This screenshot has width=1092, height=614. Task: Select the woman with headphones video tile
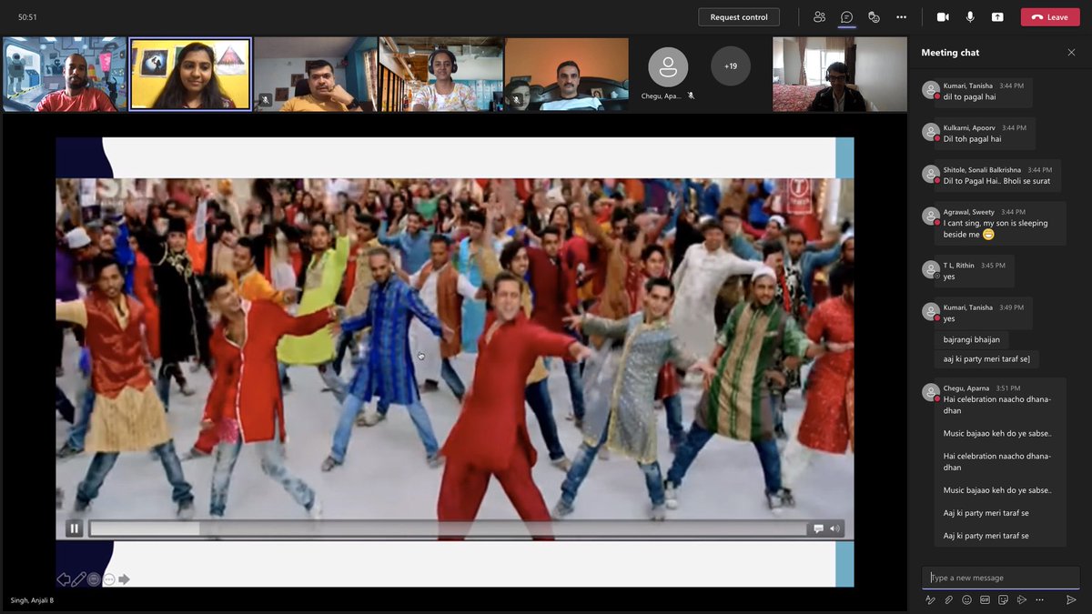coord(441,74)
